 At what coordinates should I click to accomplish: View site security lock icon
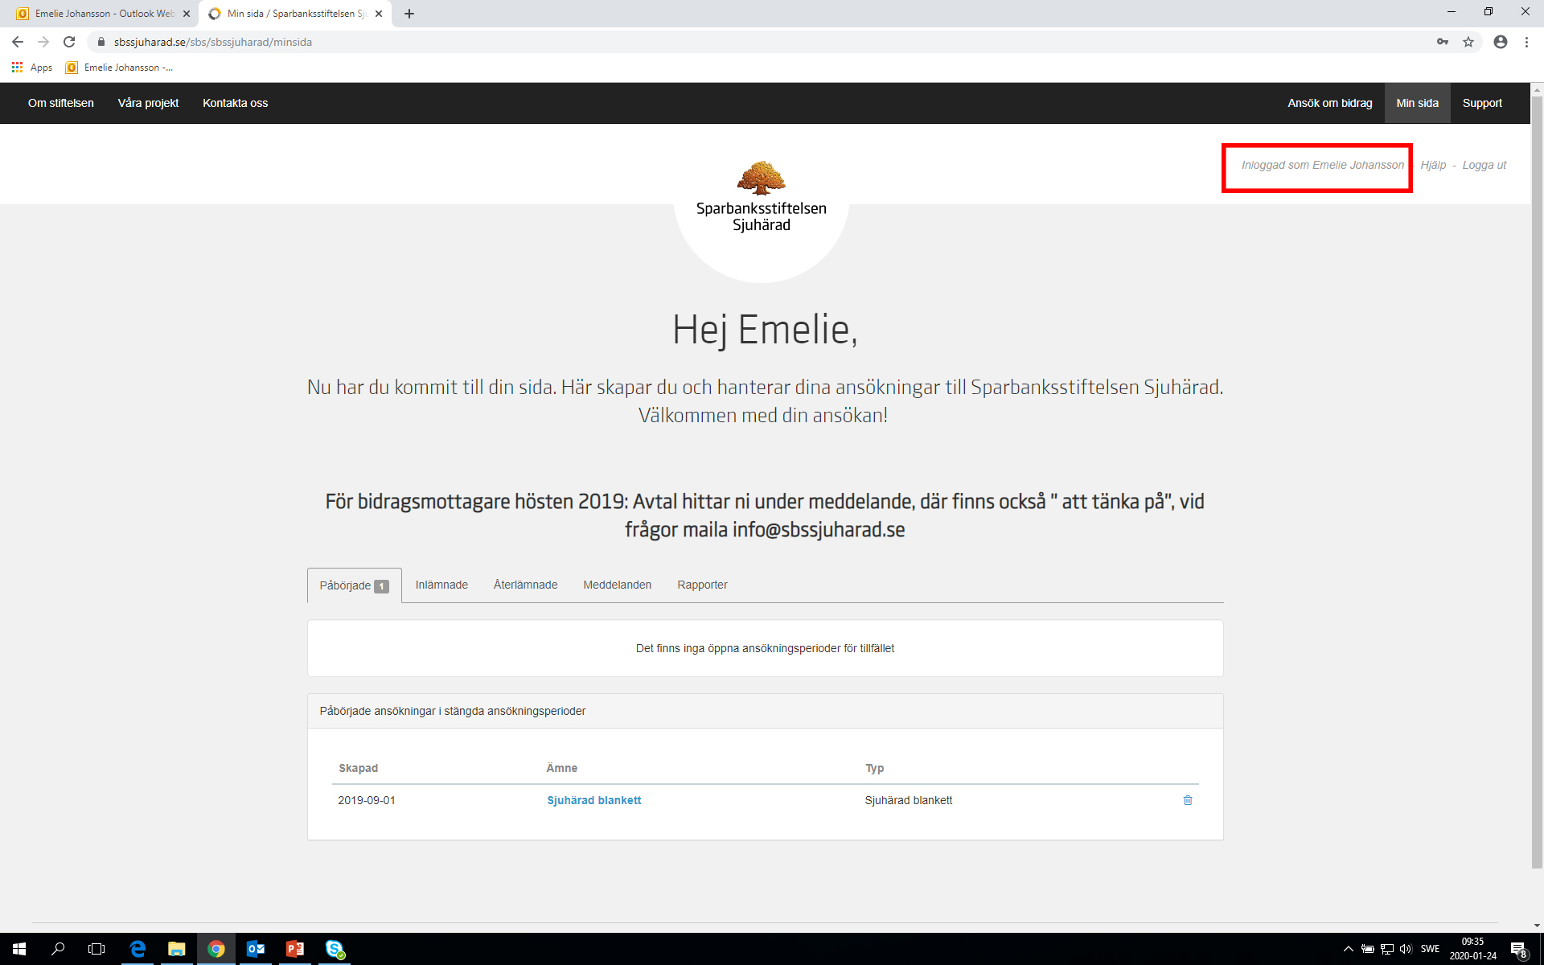tap(101, 42)
